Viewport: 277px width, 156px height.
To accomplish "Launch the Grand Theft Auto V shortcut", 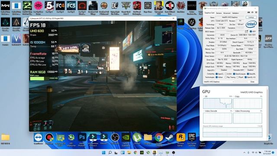I will [x=126, y=6].
